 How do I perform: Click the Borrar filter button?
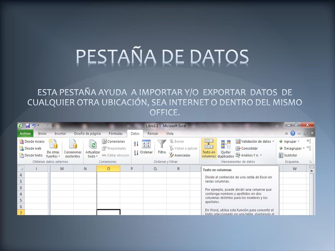click(177, 142)
